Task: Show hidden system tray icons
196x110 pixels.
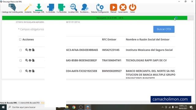Action: pos(163,107)
